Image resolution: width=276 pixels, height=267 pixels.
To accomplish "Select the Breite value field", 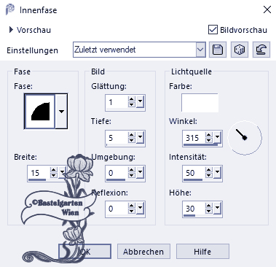I will (x=39, y=173).
